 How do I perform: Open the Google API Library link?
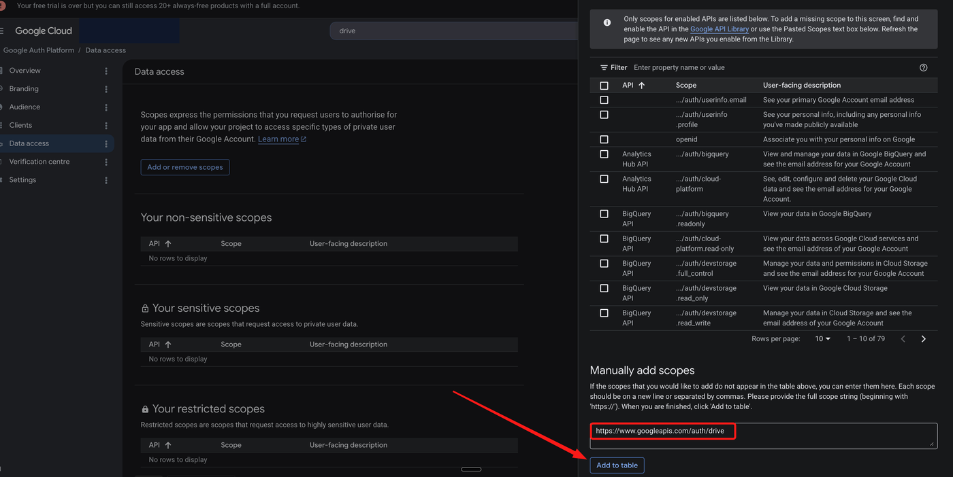(x=720, y=29)
